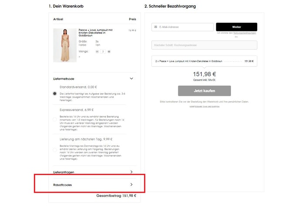Open the Peace + Love Jumpsuit title link
308x206 pixels.
[x=95, y=33]
